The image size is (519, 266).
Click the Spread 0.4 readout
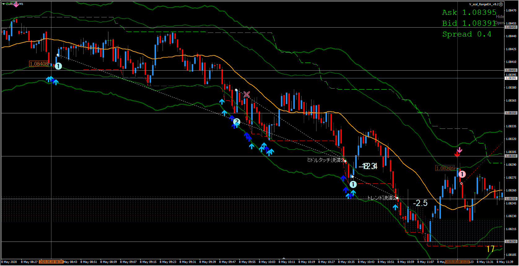click(x=467, y=34)
